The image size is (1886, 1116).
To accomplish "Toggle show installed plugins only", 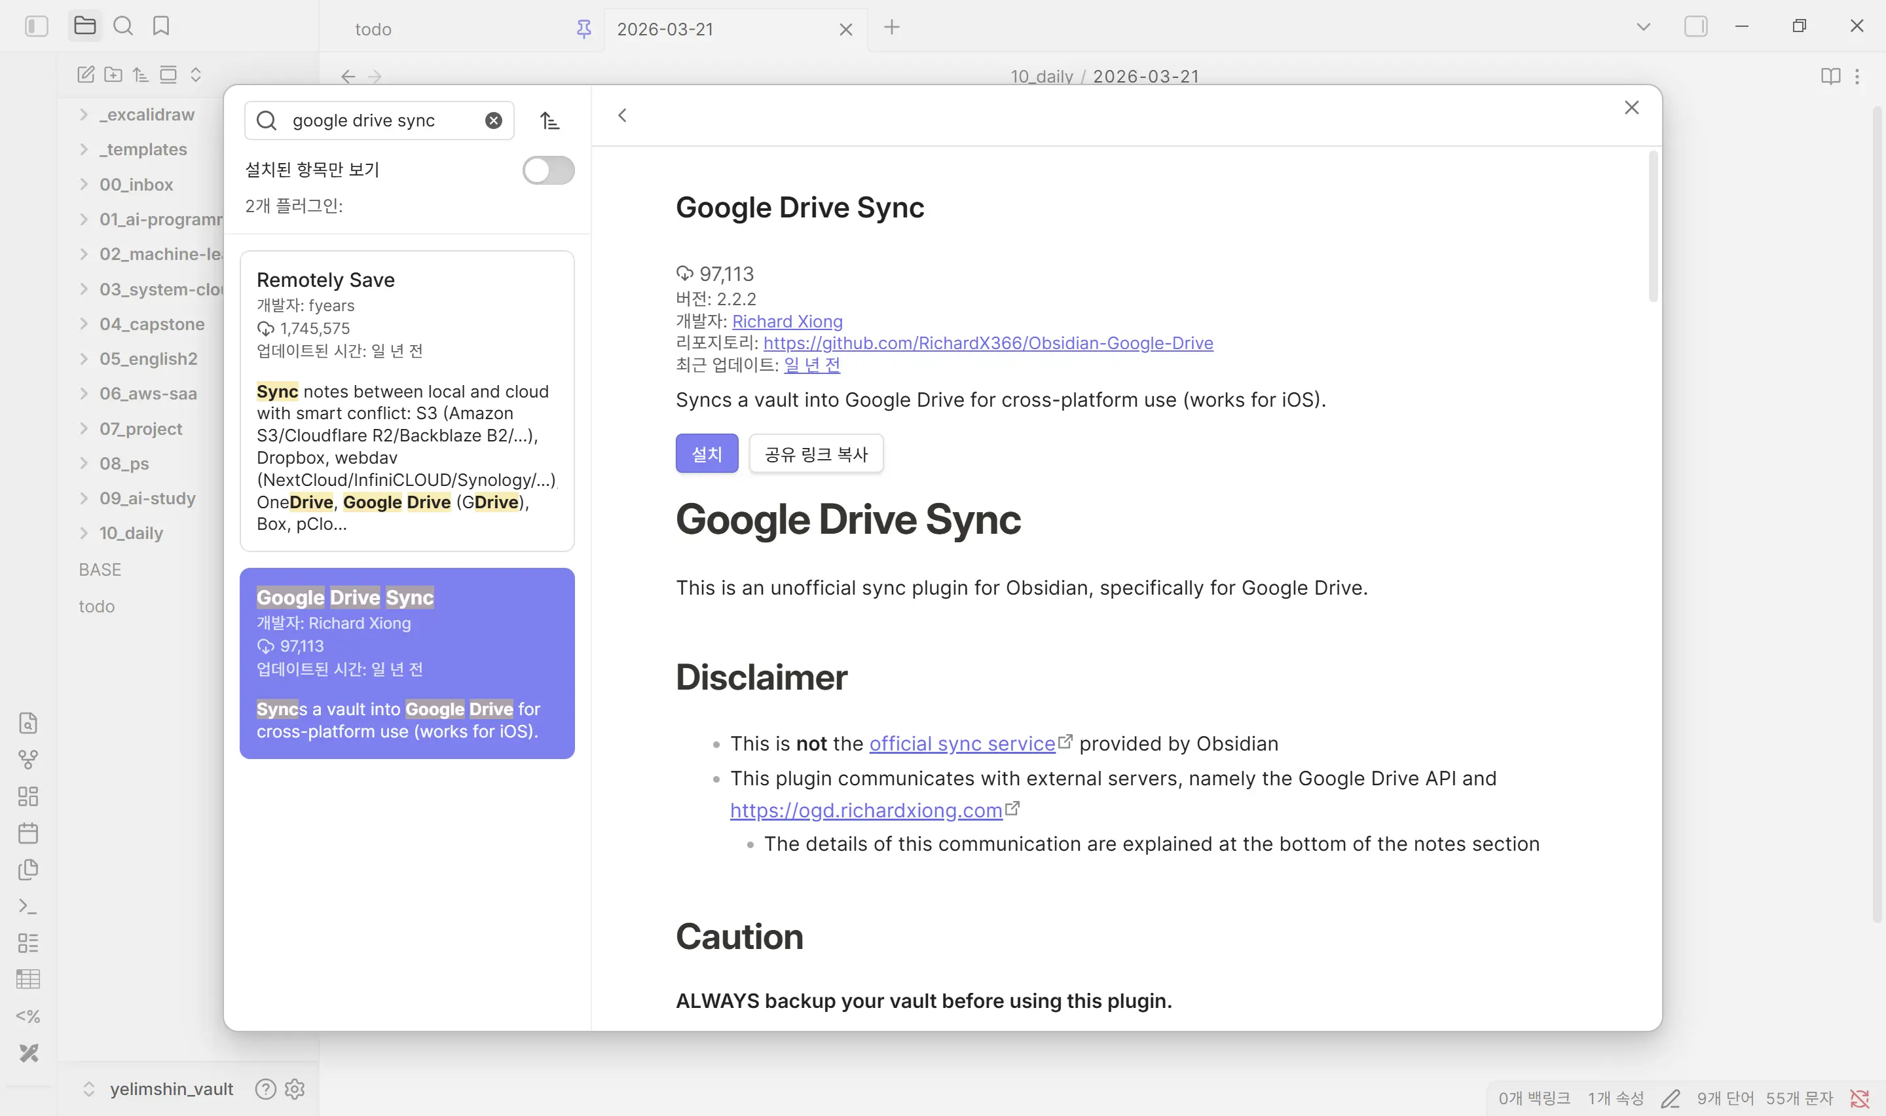I will (548, 170).
